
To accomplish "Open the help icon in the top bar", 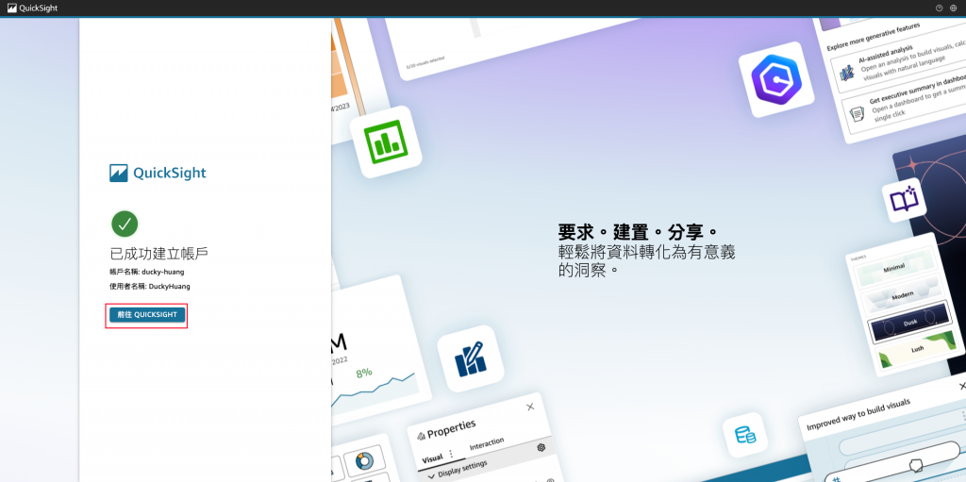I will [939, 8].
